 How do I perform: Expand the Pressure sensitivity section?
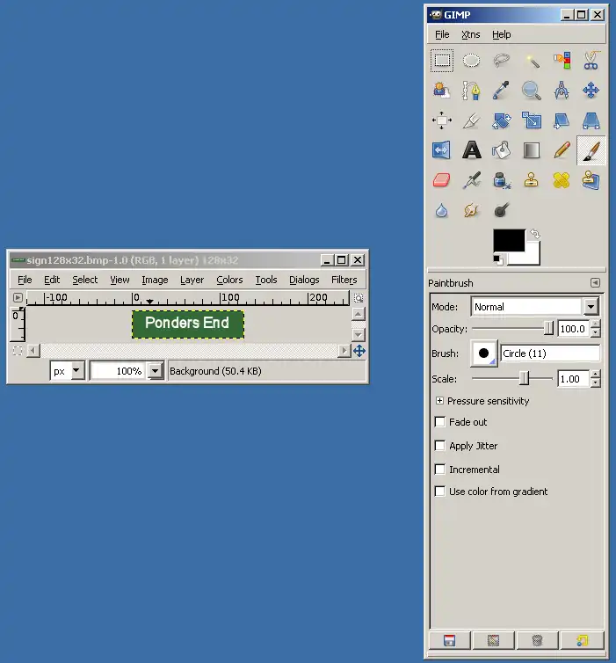tap(440, 401)
